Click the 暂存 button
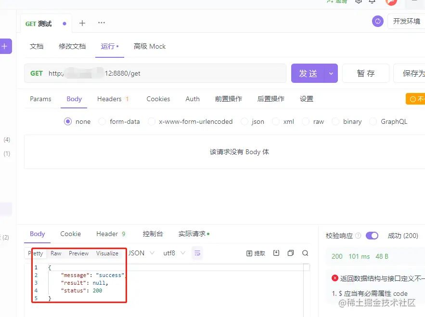The width and height of the screenshot is (425, 317). (x=366, y=73)
